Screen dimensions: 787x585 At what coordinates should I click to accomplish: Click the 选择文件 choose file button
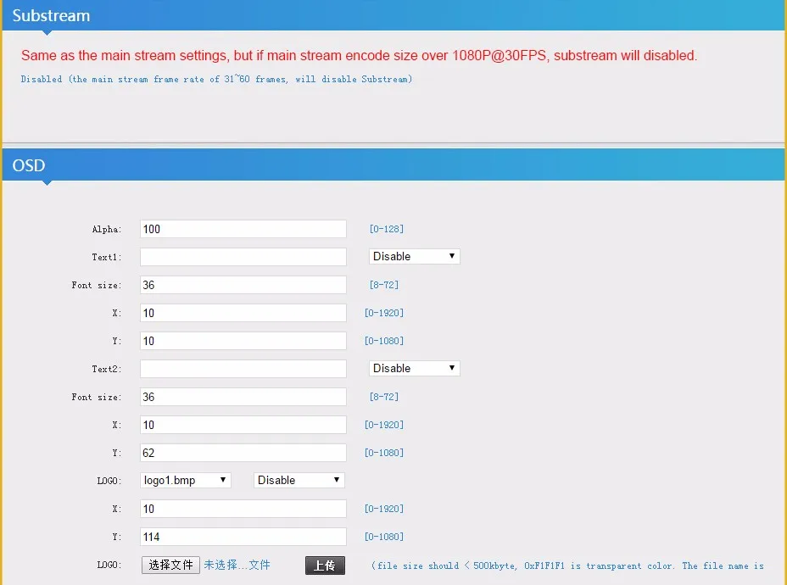(x=170, y=565)
